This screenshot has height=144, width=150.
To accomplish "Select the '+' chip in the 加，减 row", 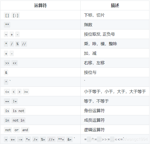I will 6,53.
